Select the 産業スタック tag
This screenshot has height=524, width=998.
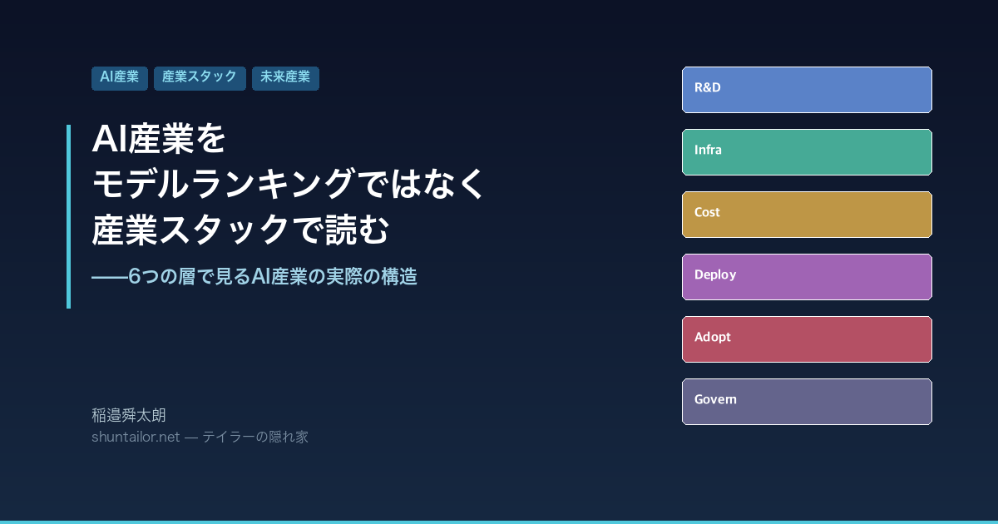[200, 77]
